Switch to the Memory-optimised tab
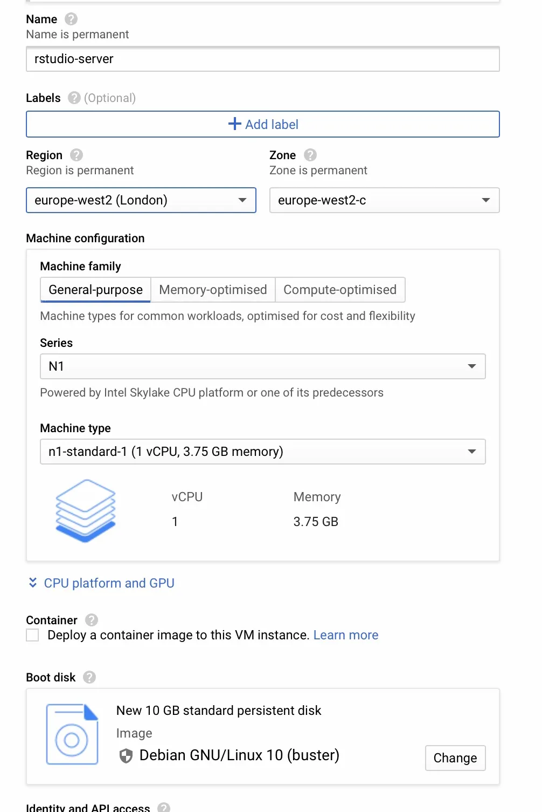Viewport: 542px width, 812px height. [213, 290]
